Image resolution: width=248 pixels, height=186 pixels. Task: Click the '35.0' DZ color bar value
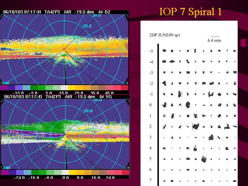coord(95,93)
